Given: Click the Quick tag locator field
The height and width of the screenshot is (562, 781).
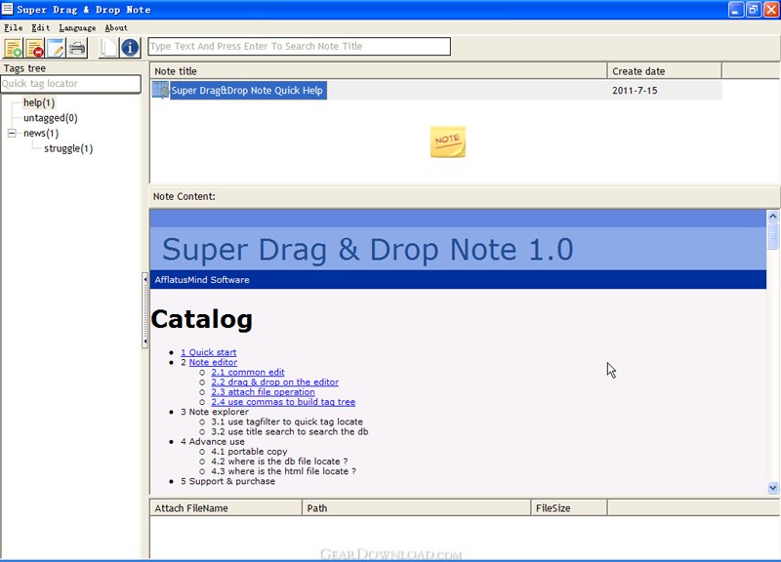Looking at the screenshot, I should pos(70,84).
